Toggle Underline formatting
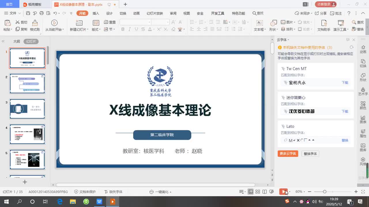This screenshot has height=207, width=369. (x=136, y=29)
